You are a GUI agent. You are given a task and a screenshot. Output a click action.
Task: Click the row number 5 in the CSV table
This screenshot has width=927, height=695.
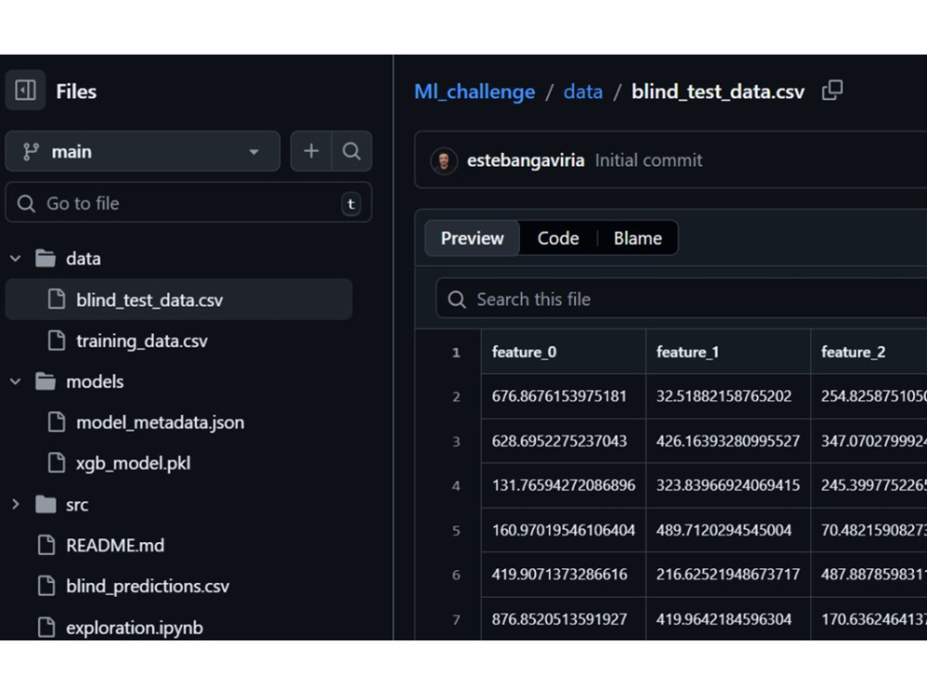point(456,530)
